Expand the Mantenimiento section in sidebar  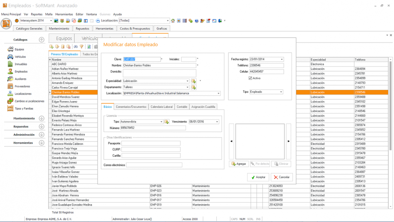pos(42,118)
